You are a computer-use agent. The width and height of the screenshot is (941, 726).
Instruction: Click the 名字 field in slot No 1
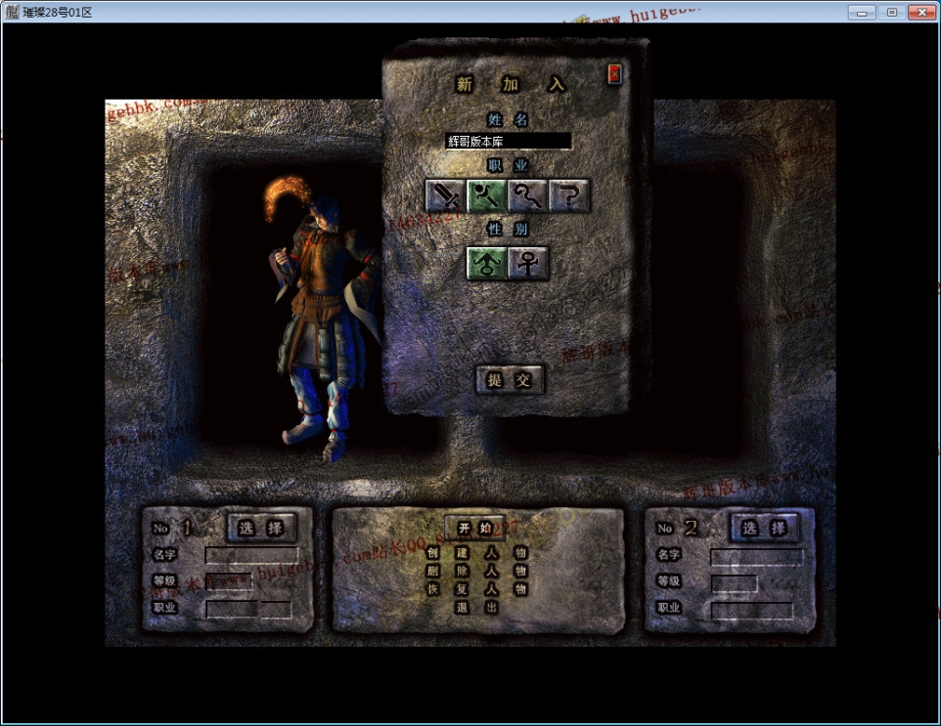[x=252, y=555]
